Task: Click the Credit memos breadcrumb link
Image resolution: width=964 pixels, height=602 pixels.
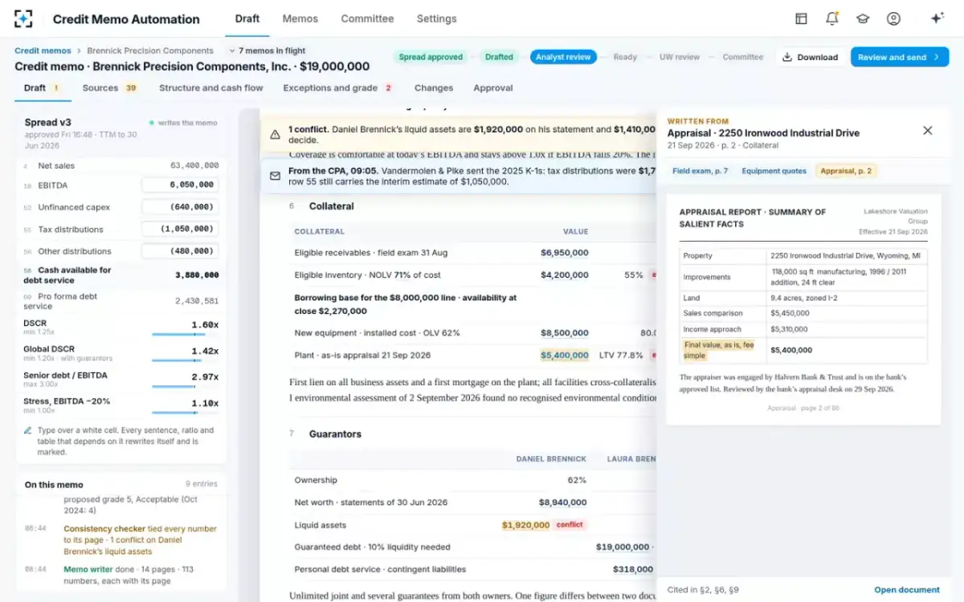Action: pos(43,51)
